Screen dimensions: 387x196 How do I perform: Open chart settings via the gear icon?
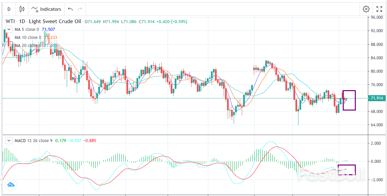tap(366, 9)
